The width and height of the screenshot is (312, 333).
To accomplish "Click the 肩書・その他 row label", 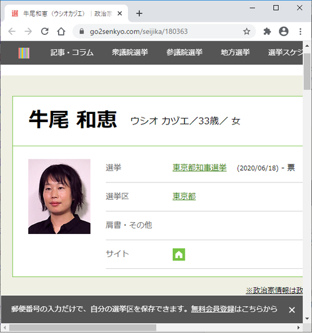I will pos(129,225).
